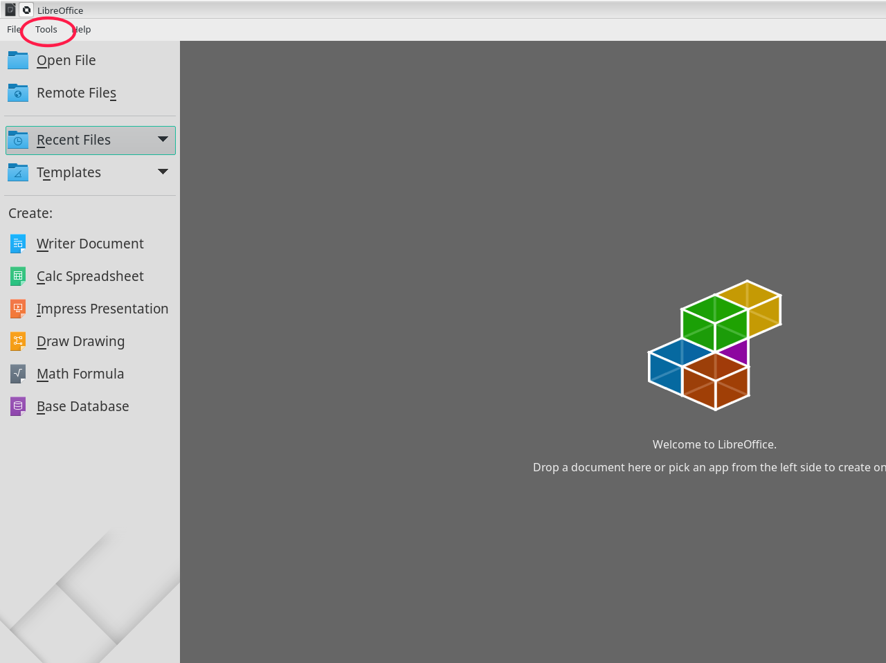Screen dimensions: 886x663
Task: Expand the Recent Files dropdown arrow
Action: (163, 139)
